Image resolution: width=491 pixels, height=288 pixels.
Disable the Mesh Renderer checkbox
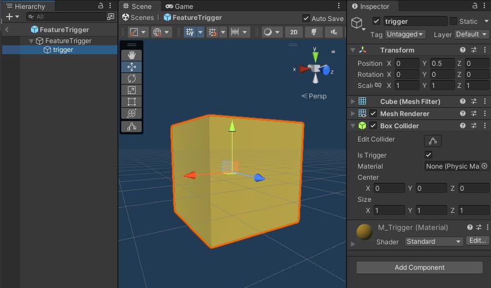pyautogui.click(x=373, y=113)
